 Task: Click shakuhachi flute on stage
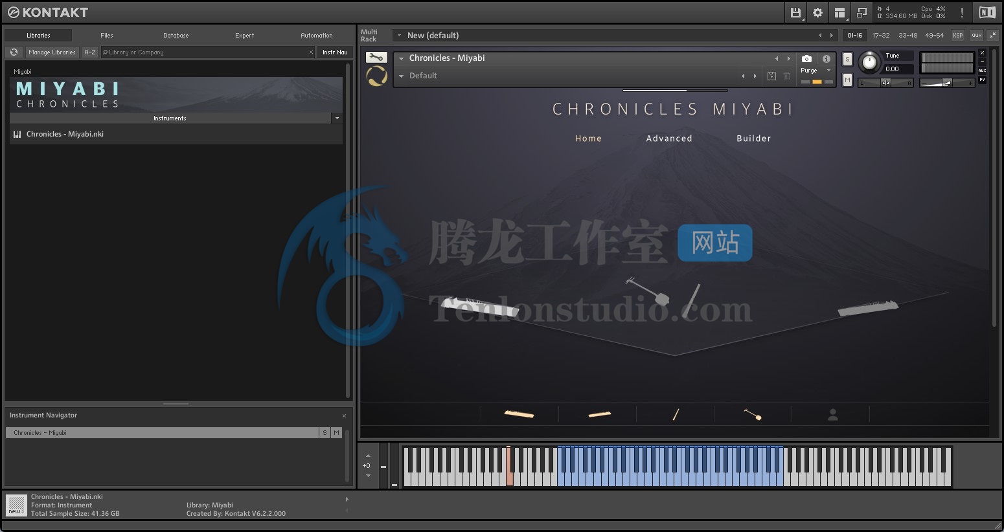(690, 300)
